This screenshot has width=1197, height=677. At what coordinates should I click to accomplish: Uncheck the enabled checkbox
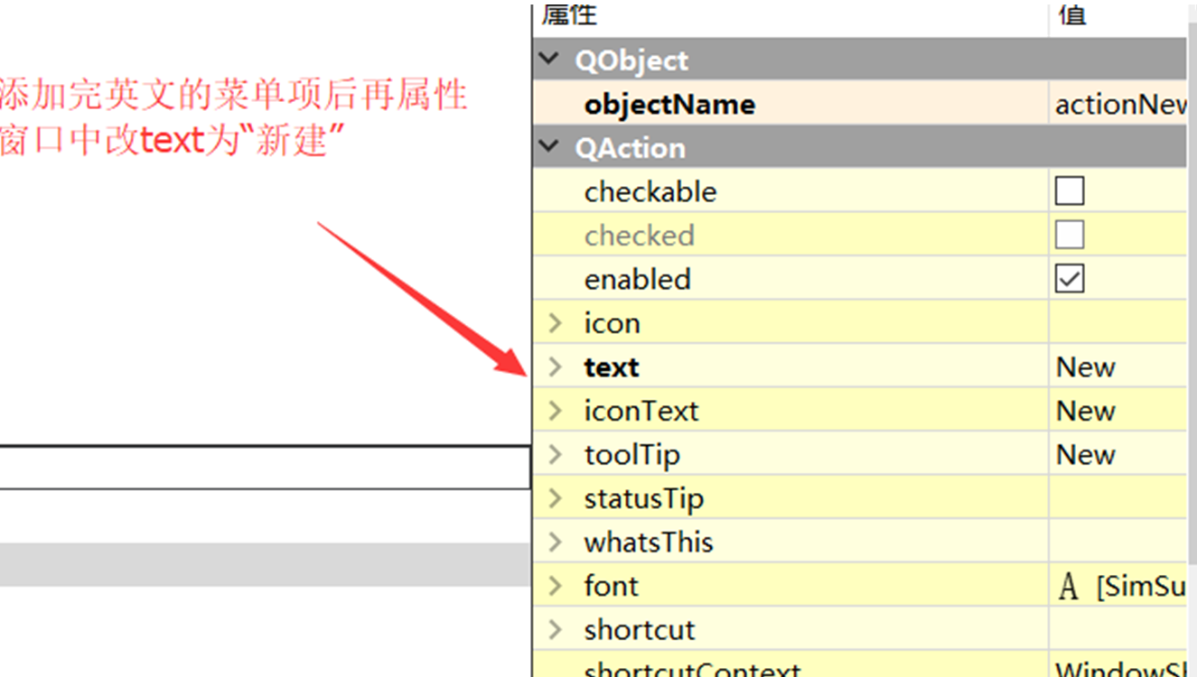pos(1070,279)
